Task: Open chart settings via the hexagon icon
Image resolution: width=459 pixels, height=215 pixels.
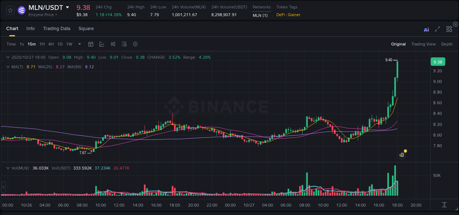Action: (x=135, y=44)
